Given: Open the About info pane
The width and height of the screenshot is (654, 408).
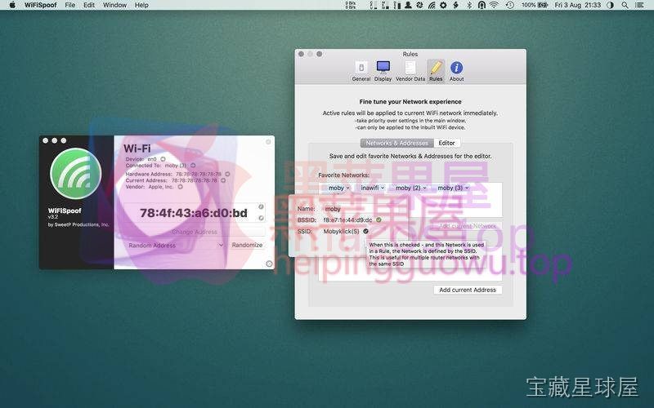Looking at the screenshot, I should point(456,71).
